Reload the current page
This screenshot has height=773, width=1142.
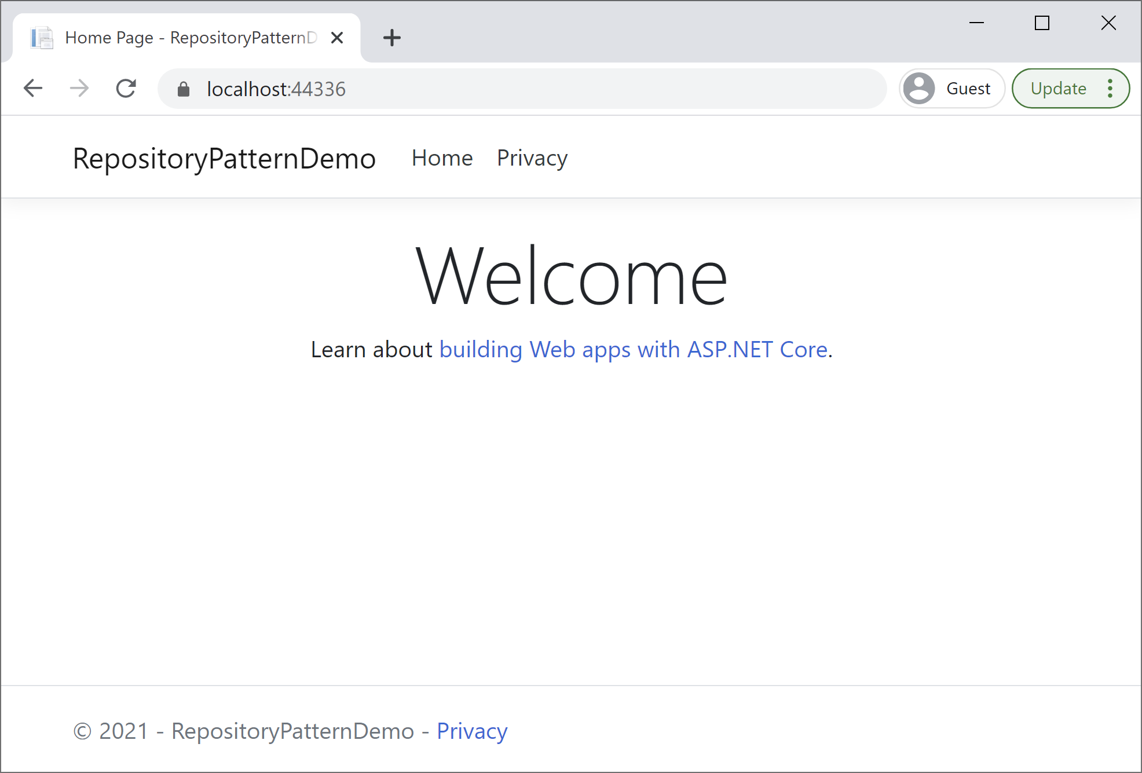click(126, 89)
